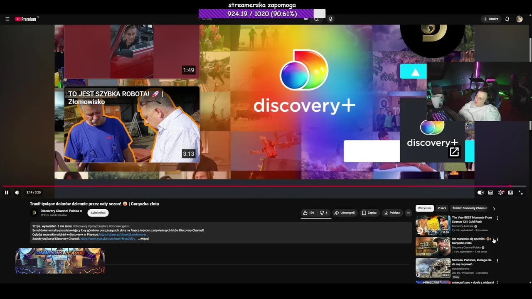The image size is (532, 299).
Task: Open the notifications bell
Action: (x=507, y=19)
